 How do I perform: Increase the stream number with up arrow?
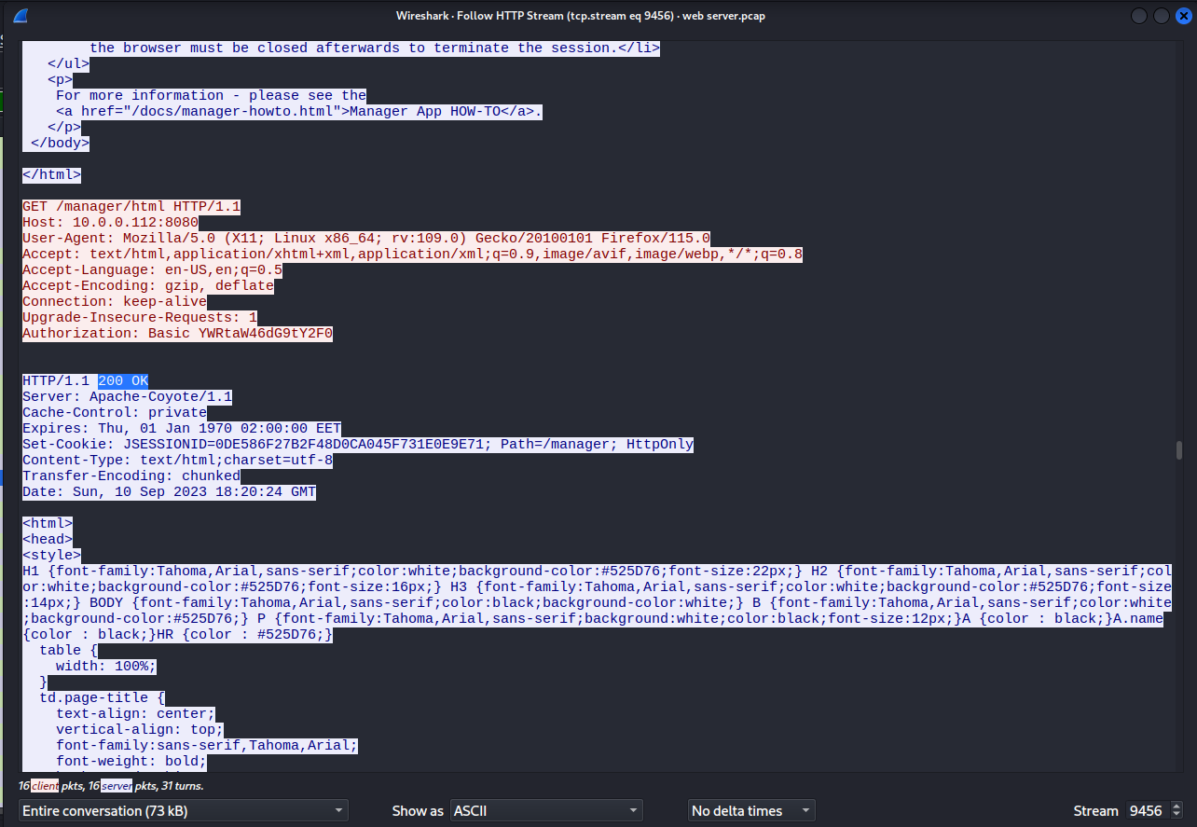[1176, 806]
